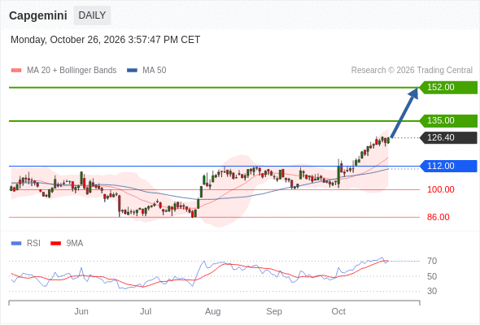Click the MA 50 legend color swatch
480x325 pixels.
coord(132,71)
